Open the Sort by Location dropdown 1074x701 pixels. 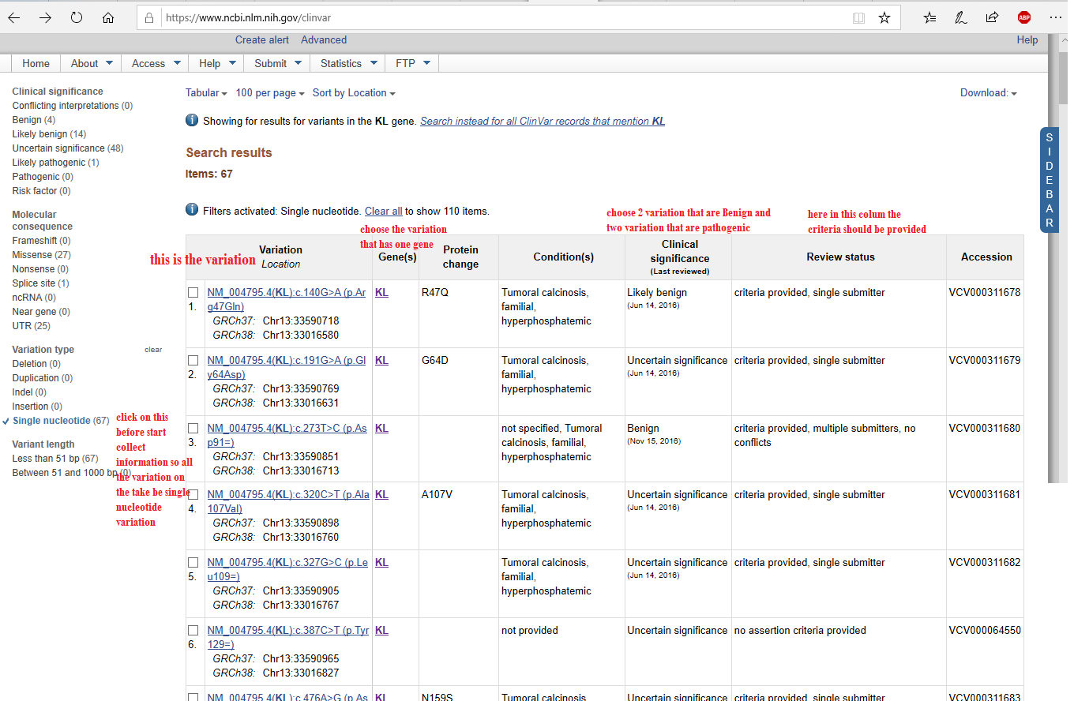[x=354, y=93]
